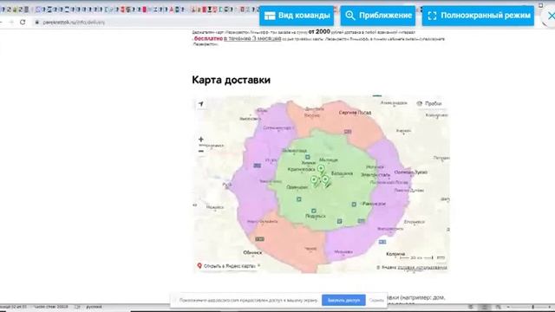555x312 pixels.
Task: Click the blue Закрыть доступ sharing button
Action: click(x=343, y=301)
